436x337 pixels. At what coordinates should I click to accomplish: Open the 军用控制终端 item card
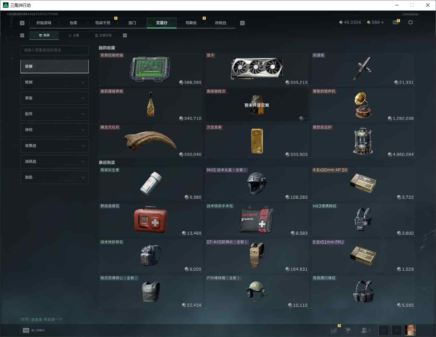[150, 69]
